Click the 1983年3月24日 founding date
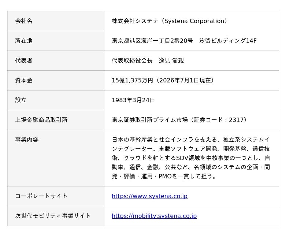Screen dimensions: 293x237 (133, 100)
